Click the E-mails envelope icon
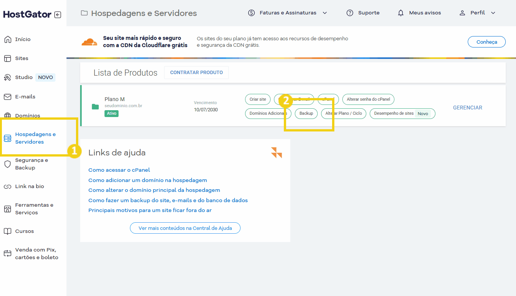The height and width of the screenshot is (296, 516). tap(7, 97)
